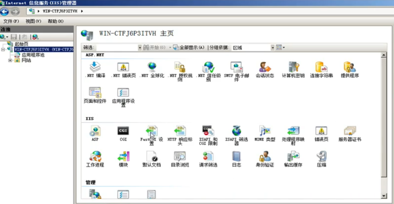Open 请求筛选 feature

point(208,159)
